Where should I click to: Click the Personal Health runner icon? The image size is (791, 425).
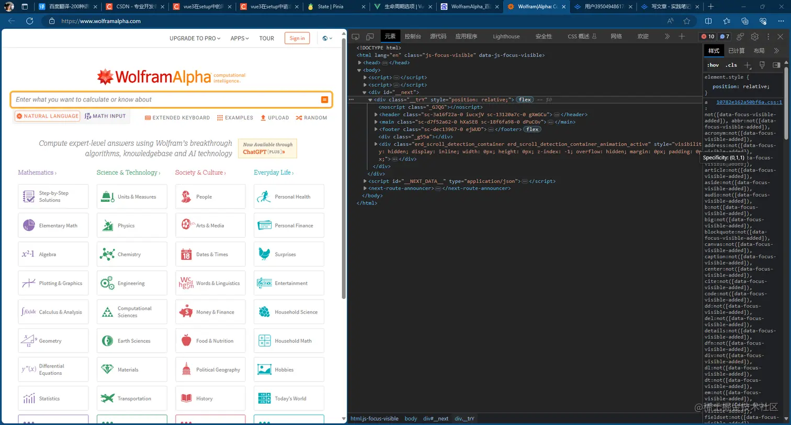pos(265,197)
